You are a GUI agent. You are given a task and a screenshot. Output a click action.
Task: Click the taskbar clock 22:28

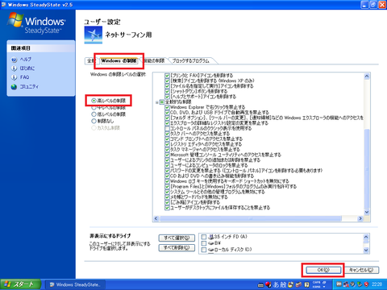(x=377, y=284)
